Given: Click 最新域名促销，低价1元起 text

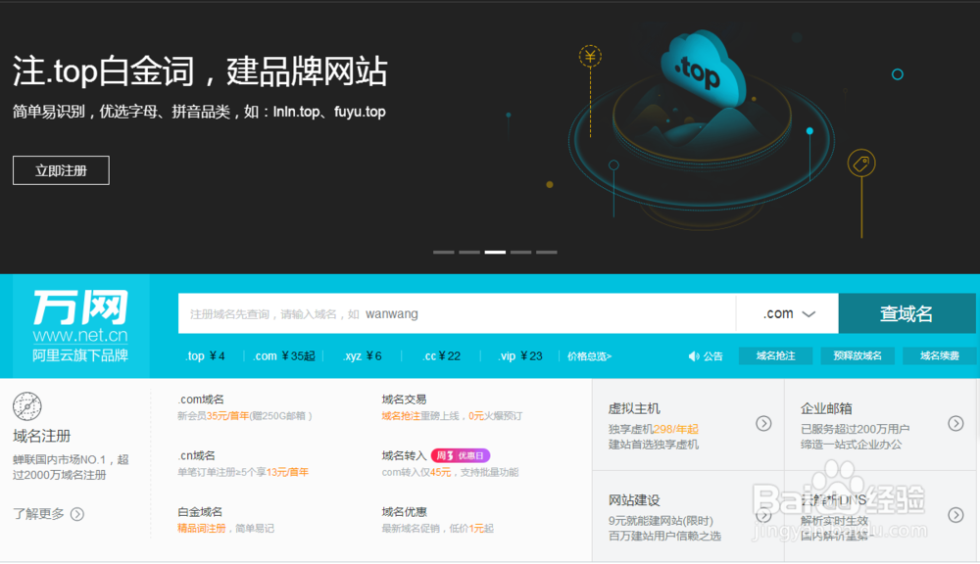Looking at the screenshot, I should (x=437, y=529).
